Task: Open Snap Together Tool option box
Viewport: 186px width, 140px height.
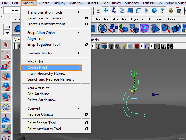Action: coord(86,45)
